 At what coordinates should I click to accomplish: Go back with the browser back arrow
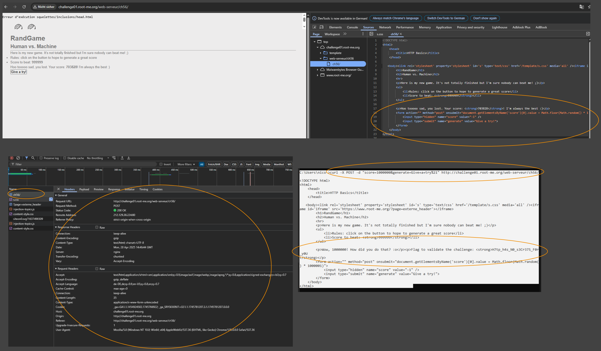pyautogui.click(x=6, y=7)
